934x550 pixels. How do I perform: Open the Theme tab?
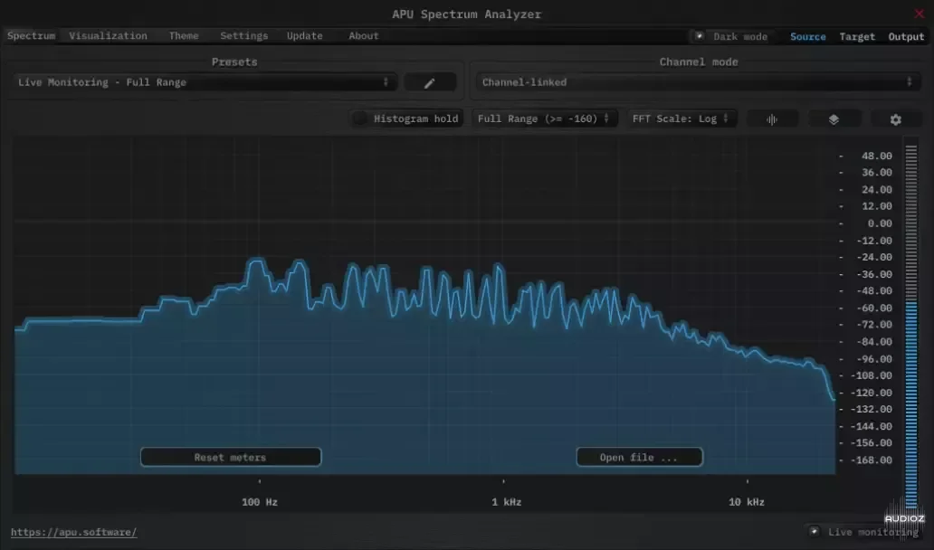point(184,35)
